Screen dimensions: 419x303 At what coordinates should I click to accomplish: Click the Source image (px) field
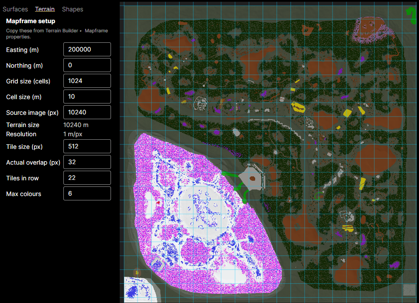(x=87, y=112)
